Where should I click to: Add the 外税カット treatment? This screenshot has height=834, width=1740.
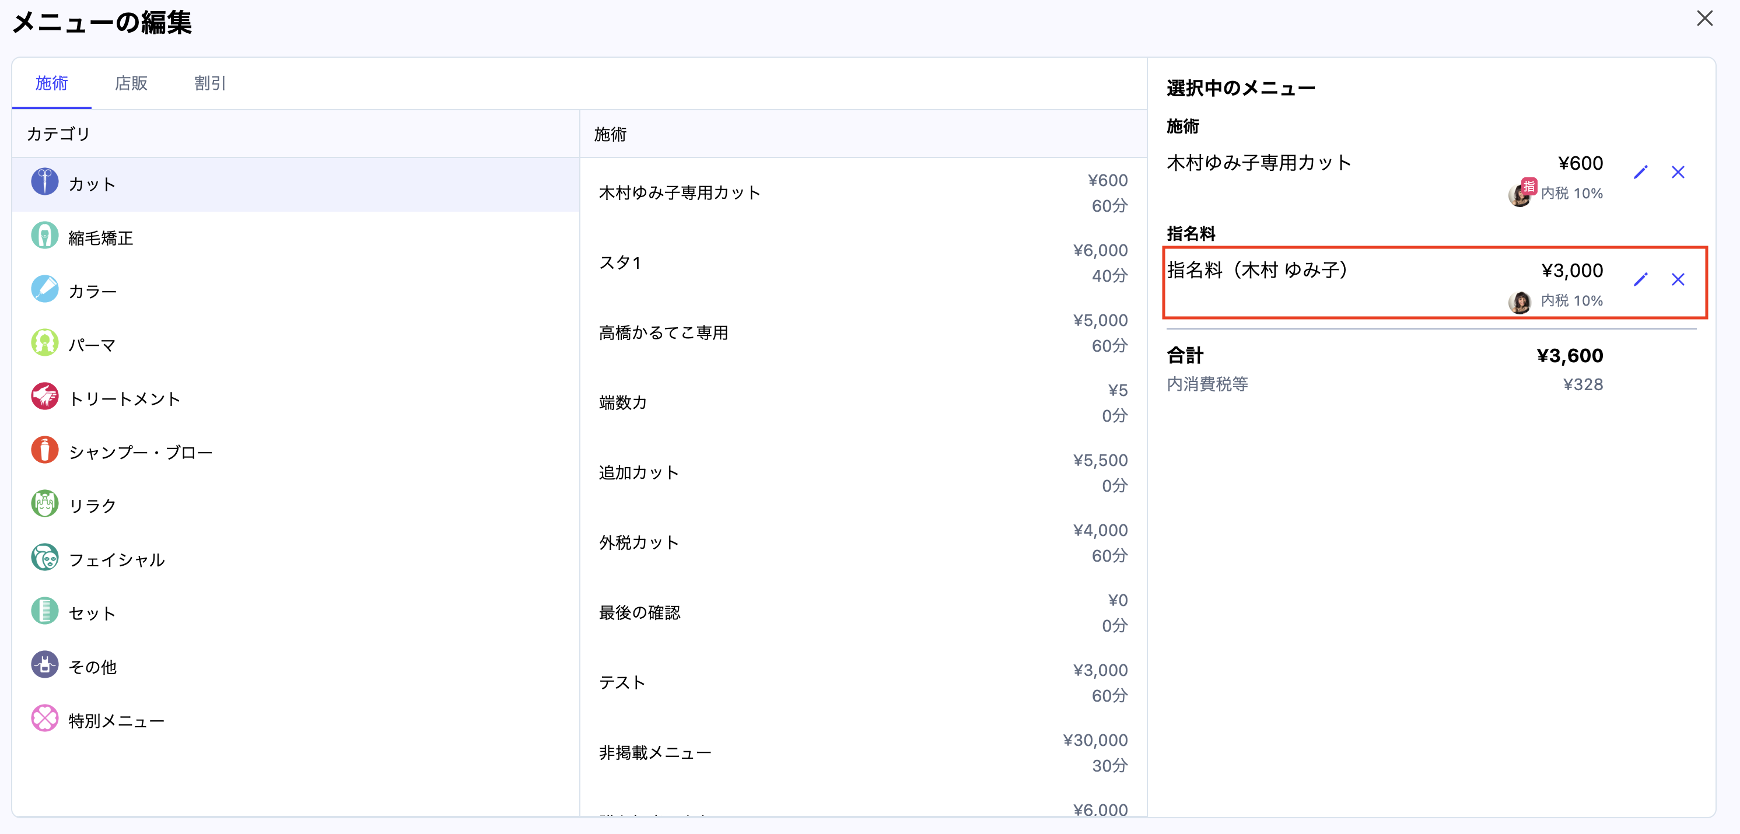tap(863, 543)
